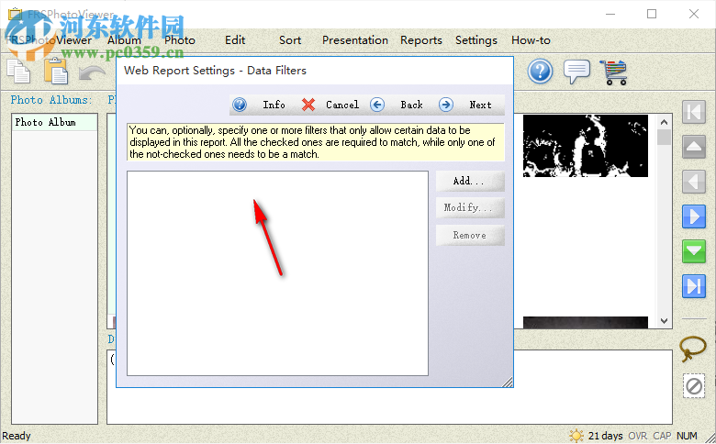Click the OVR indicator in status bar
716x444 pixels.
coord(637,436)
